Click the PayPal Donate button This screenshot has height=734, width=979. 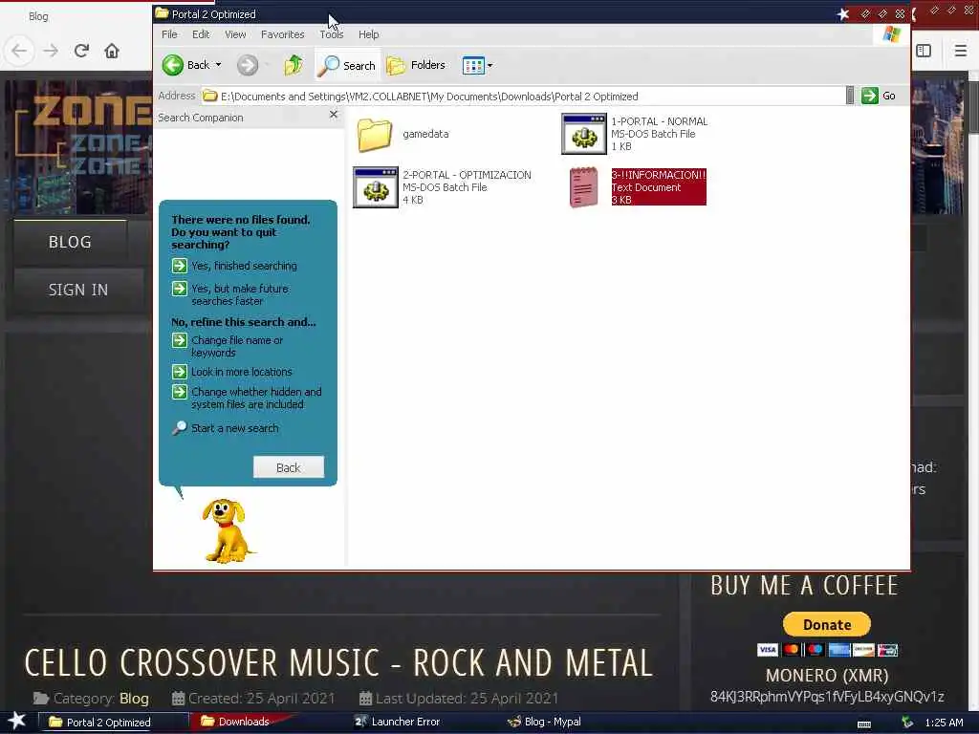pyautogui.click(x=827, y=624)
